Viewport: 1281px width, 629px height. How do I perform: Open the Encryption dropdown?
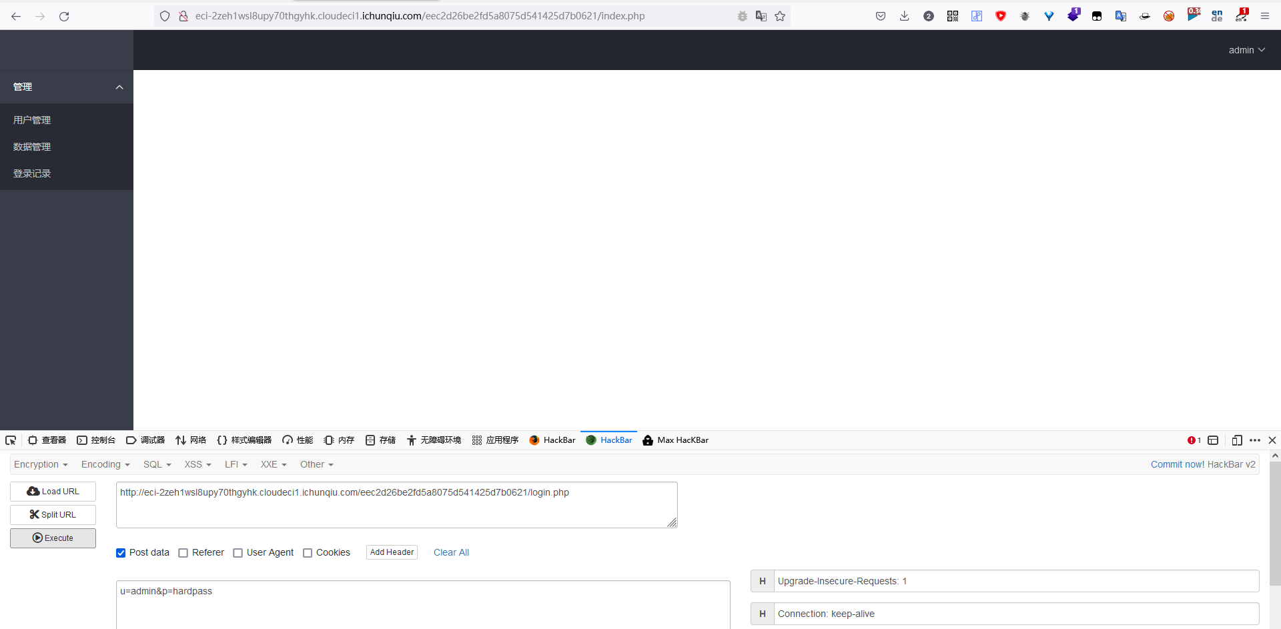point(41,464)
